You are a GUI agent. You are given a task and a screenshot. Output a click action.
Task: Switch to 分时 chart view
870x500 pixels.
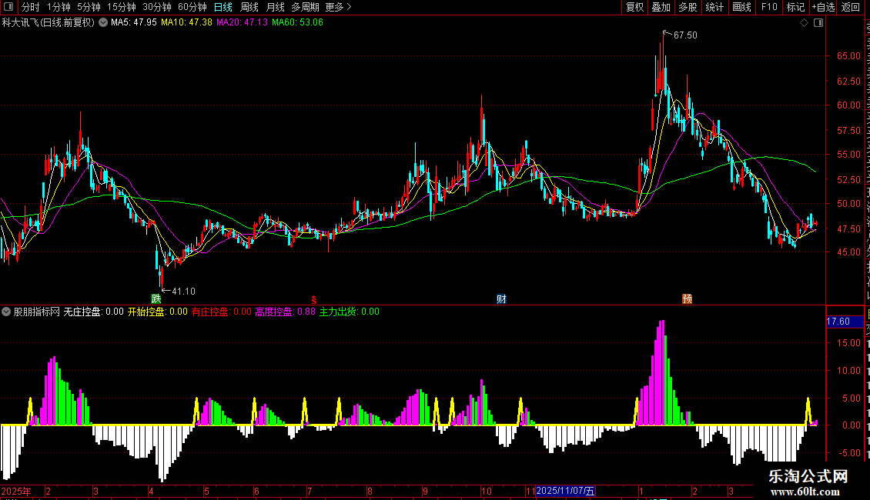click(x=31, y=7)
